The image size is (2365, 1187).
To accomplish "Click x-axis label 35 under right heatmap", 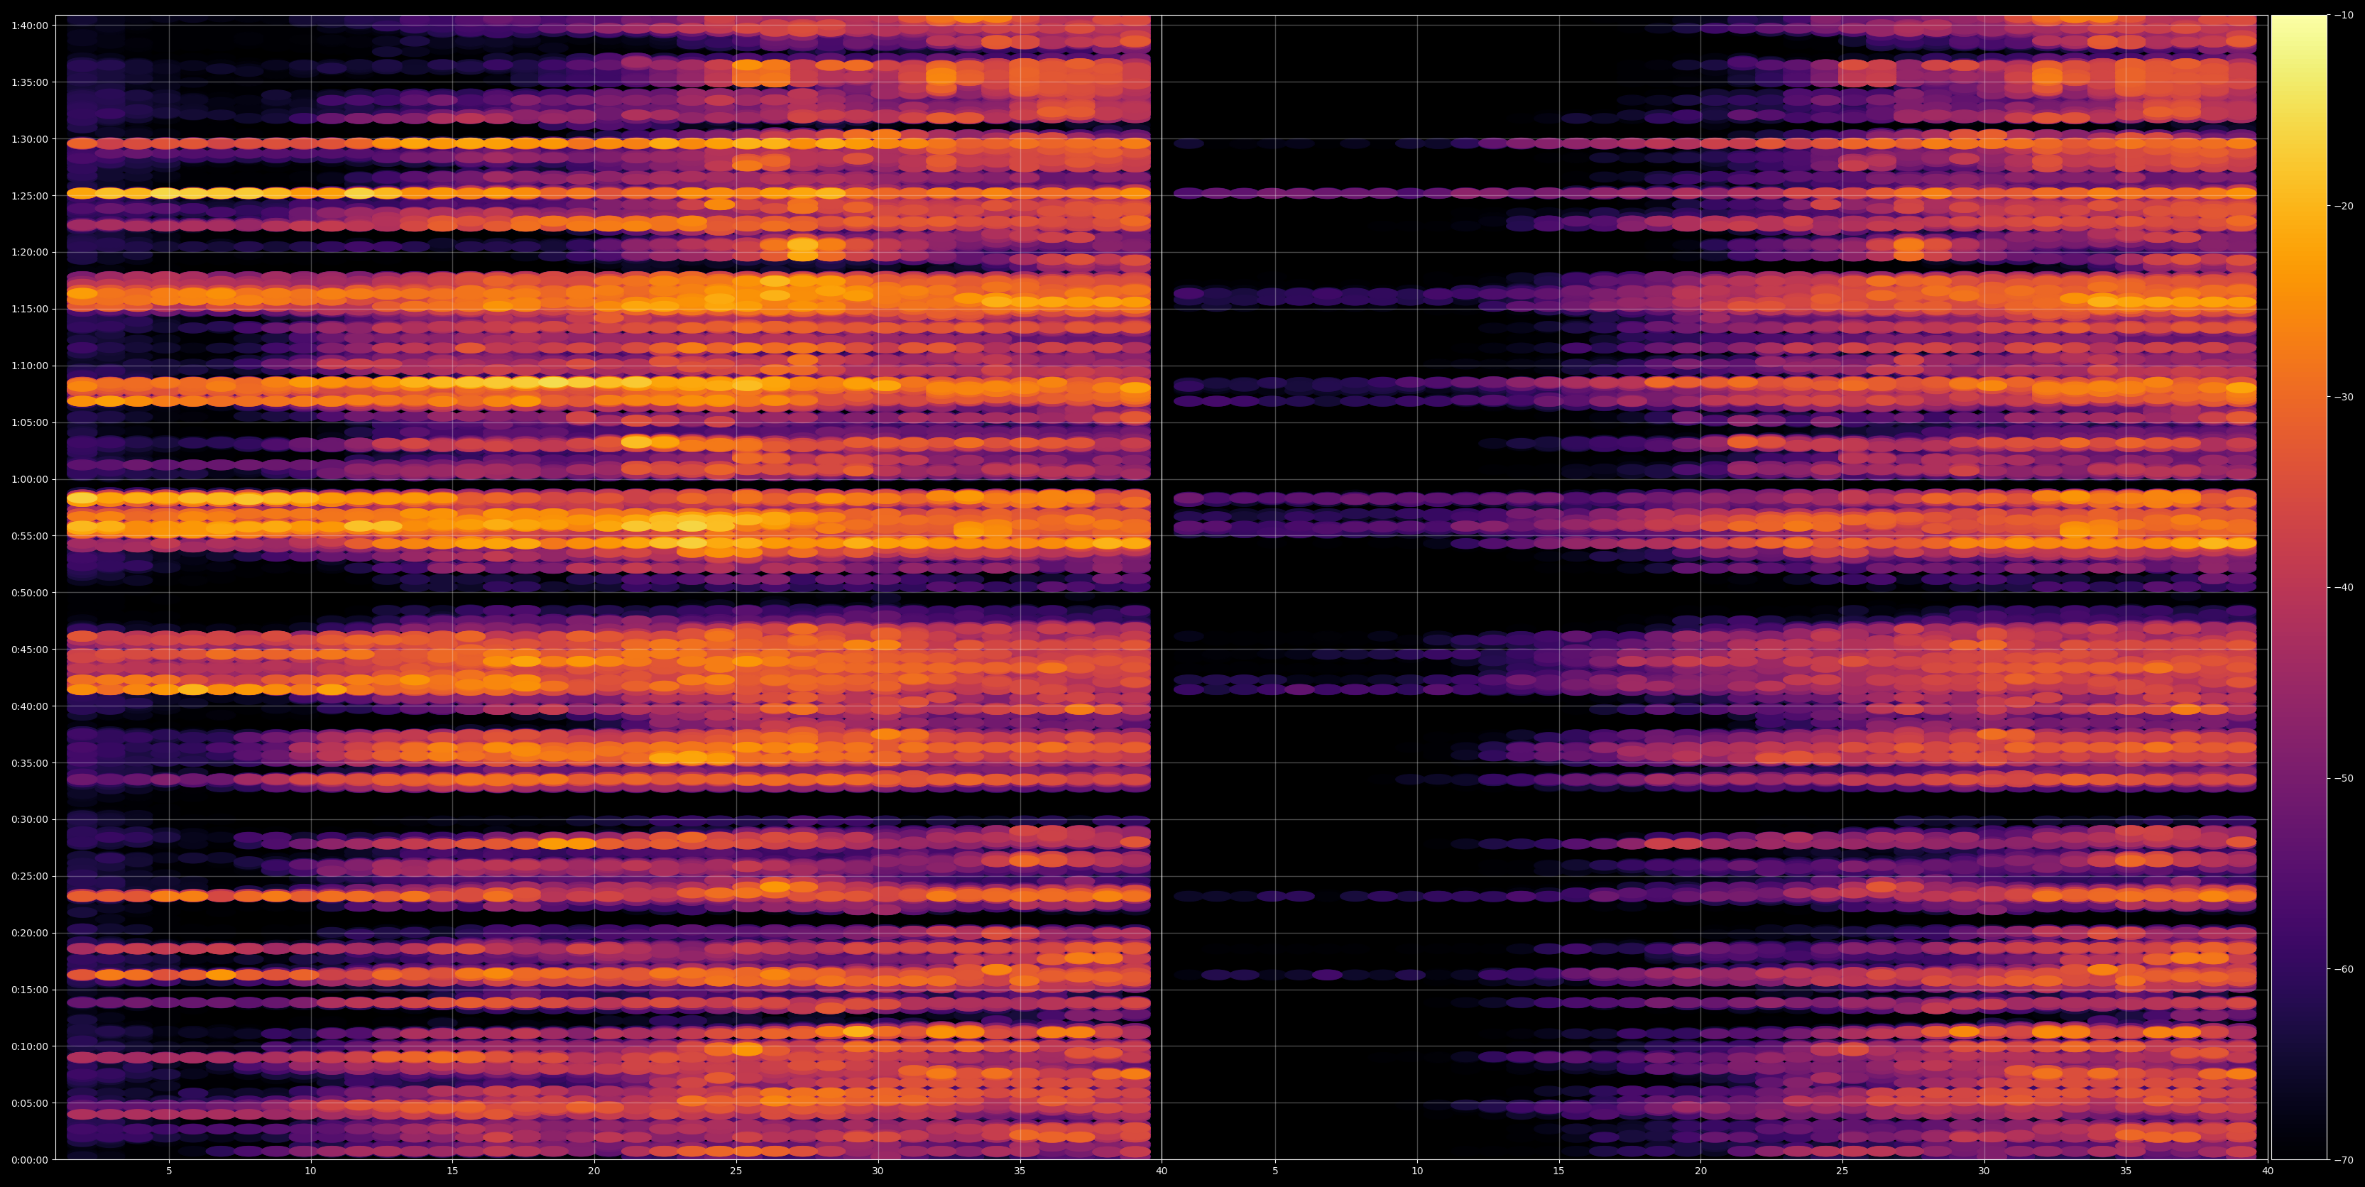I will (2126, 1171).
